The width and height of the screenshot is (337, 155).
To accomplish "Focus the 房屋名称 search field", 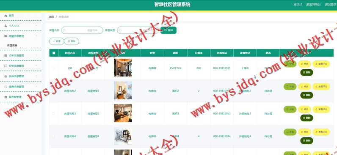I will [82, 30].
